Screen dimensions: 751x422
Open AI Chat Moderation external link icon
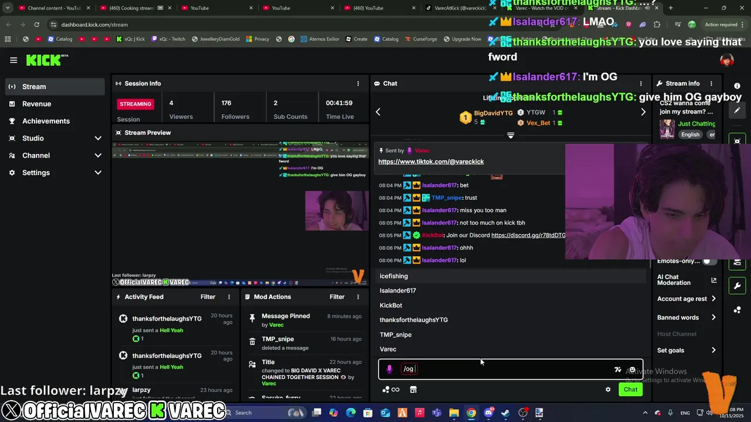point(714,280)
